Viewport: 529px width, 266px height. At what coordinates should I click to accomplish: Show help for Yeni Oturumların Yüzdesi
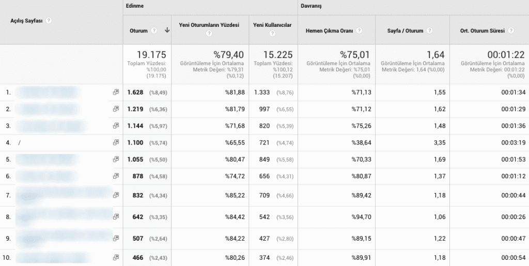(209, 34)
